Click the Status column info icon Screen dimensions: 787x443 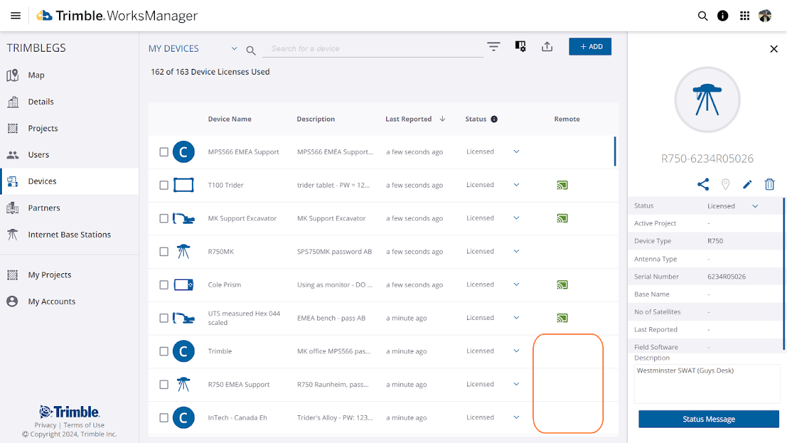(x=494, y=119)
